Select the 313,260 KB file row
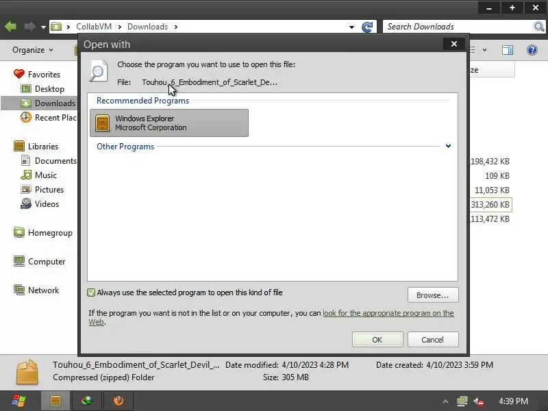This screenshot has height=411, width=548. [490, 204]
